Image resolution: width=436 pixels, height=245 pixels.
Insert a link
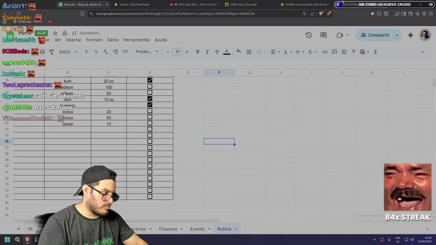(325, 52)
